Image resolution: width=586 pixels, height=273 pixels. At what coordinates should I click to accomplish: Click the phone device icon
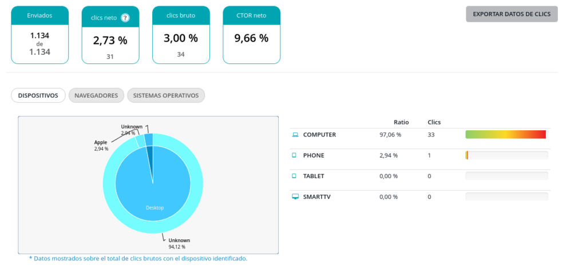pos(295,155)
